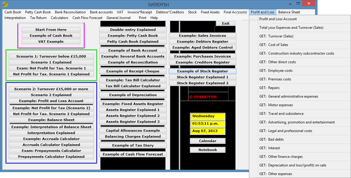Open Stock Register Explained 1
351x178 pixels.
coord(203,77)
